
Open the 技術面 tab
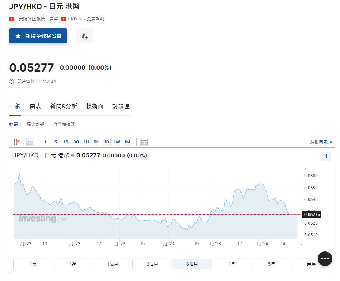click(95, 106)
